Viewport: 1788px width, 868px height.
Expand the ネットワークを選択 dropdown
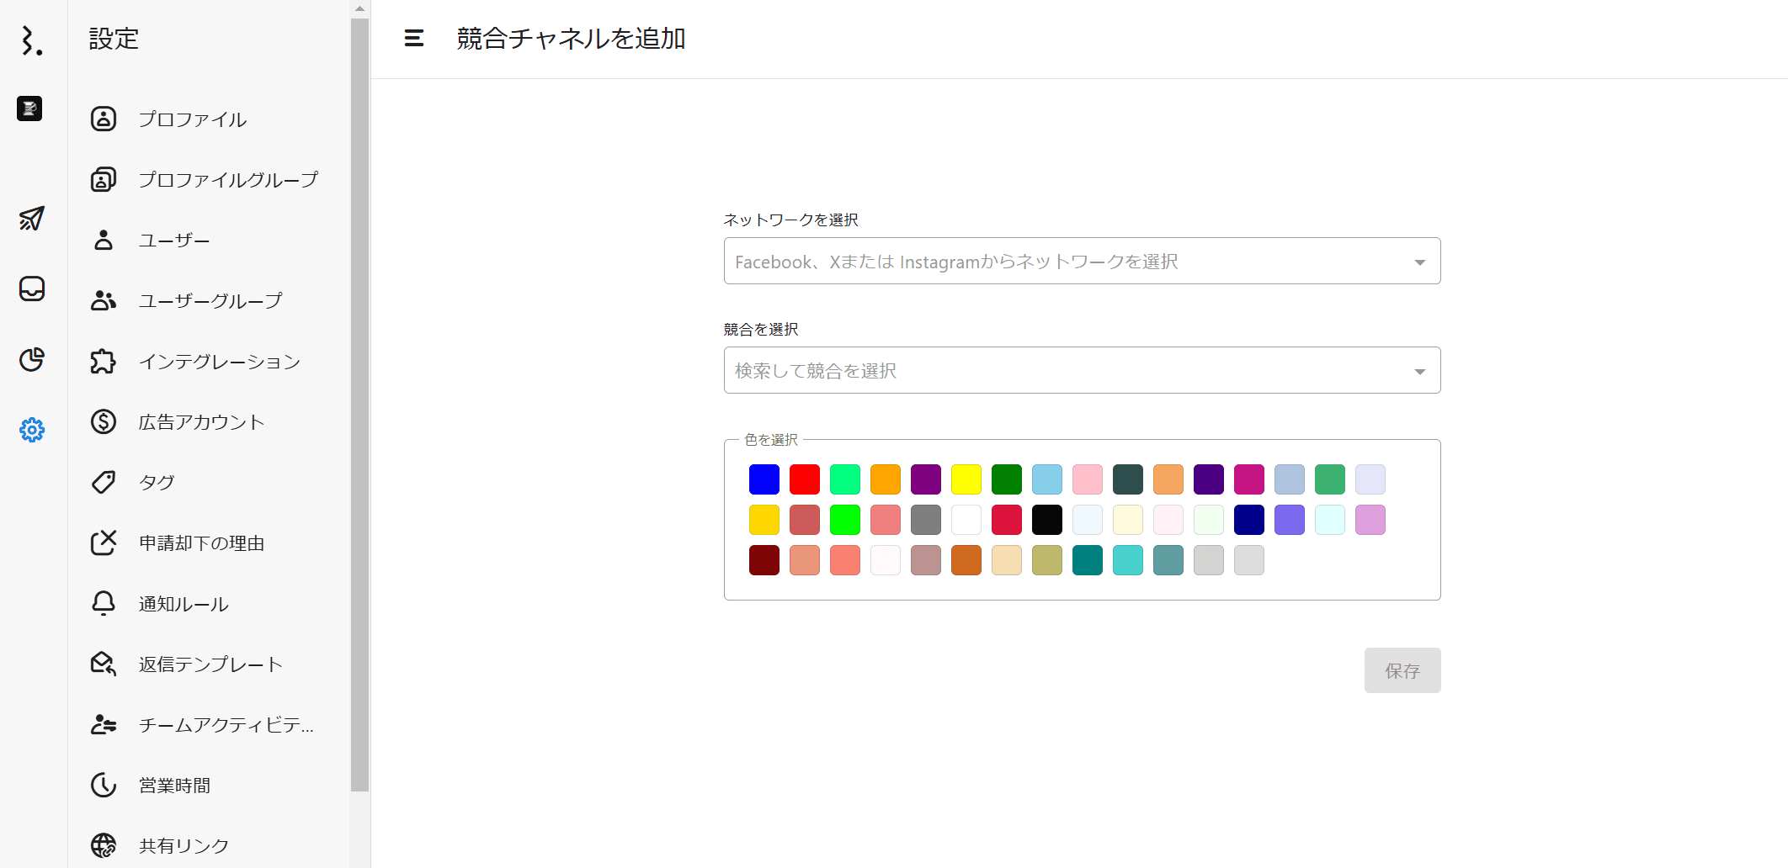coord(1419,262)
